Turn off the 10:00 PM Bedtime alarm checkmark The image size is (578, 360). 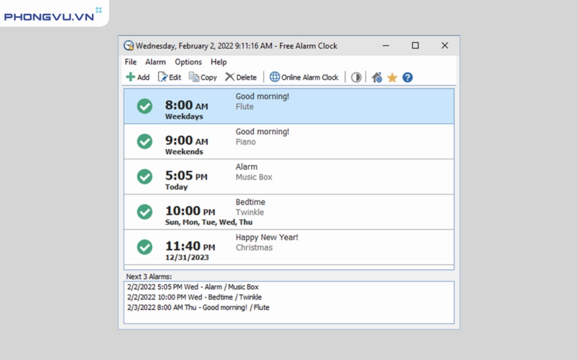(x=145, y=212)
